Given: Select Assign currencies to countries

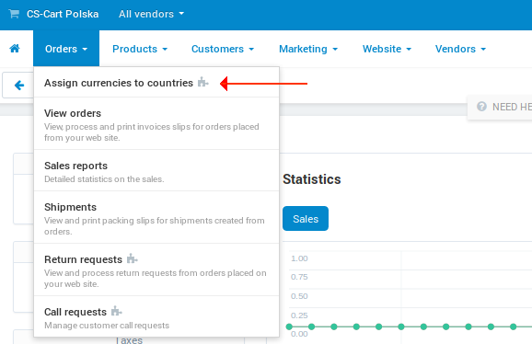Looking at the screenshot, I should (x=156, y=83).
